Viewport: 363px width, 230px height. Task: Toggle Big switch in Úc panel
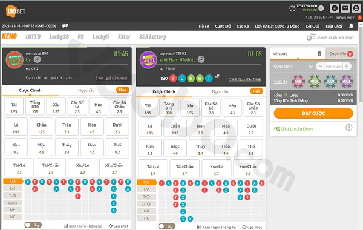click(33, 225)
